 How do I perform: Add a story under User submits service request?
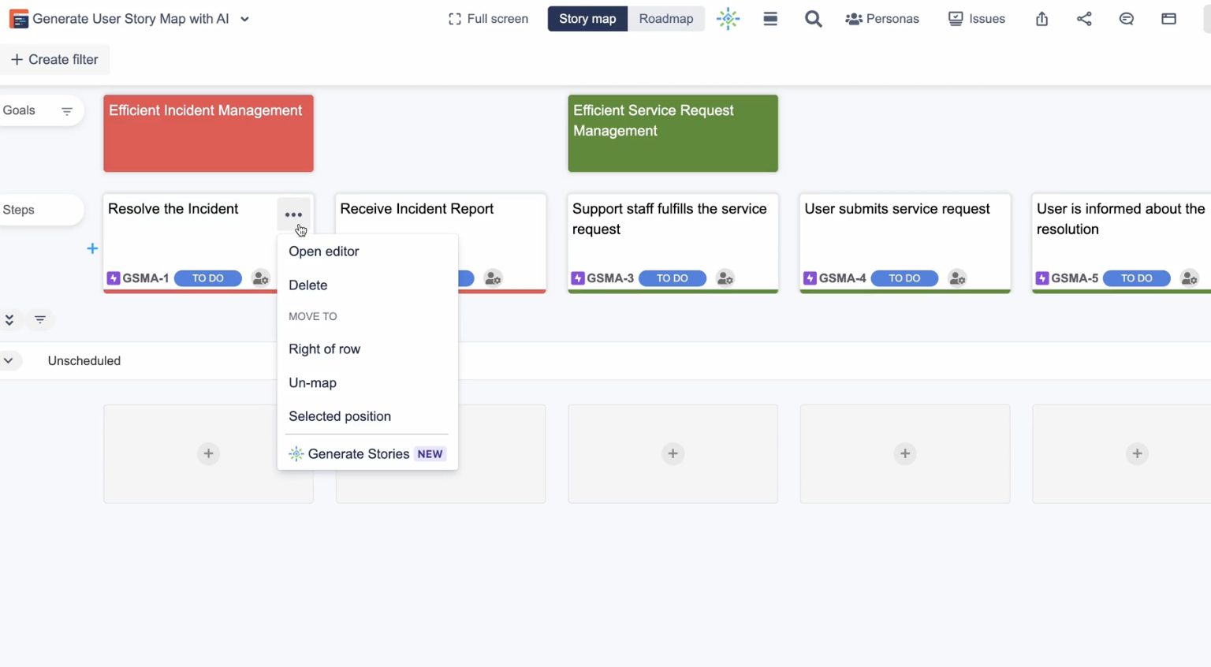click(904, 453)
